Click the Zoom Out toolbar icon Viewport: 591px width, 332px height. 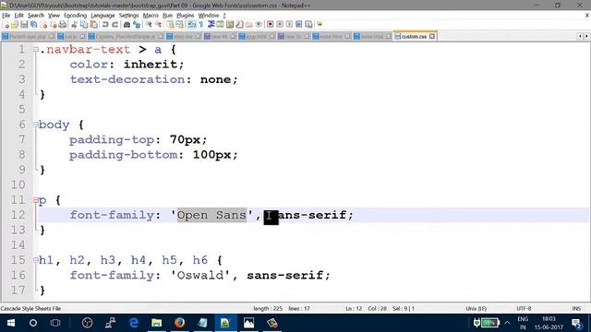[x=159, y=25]
